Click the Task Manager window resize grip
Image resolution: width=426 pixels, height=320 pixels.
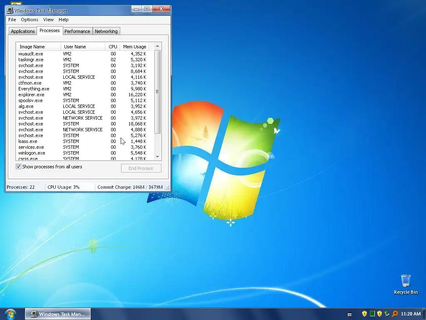click(167, 188)
